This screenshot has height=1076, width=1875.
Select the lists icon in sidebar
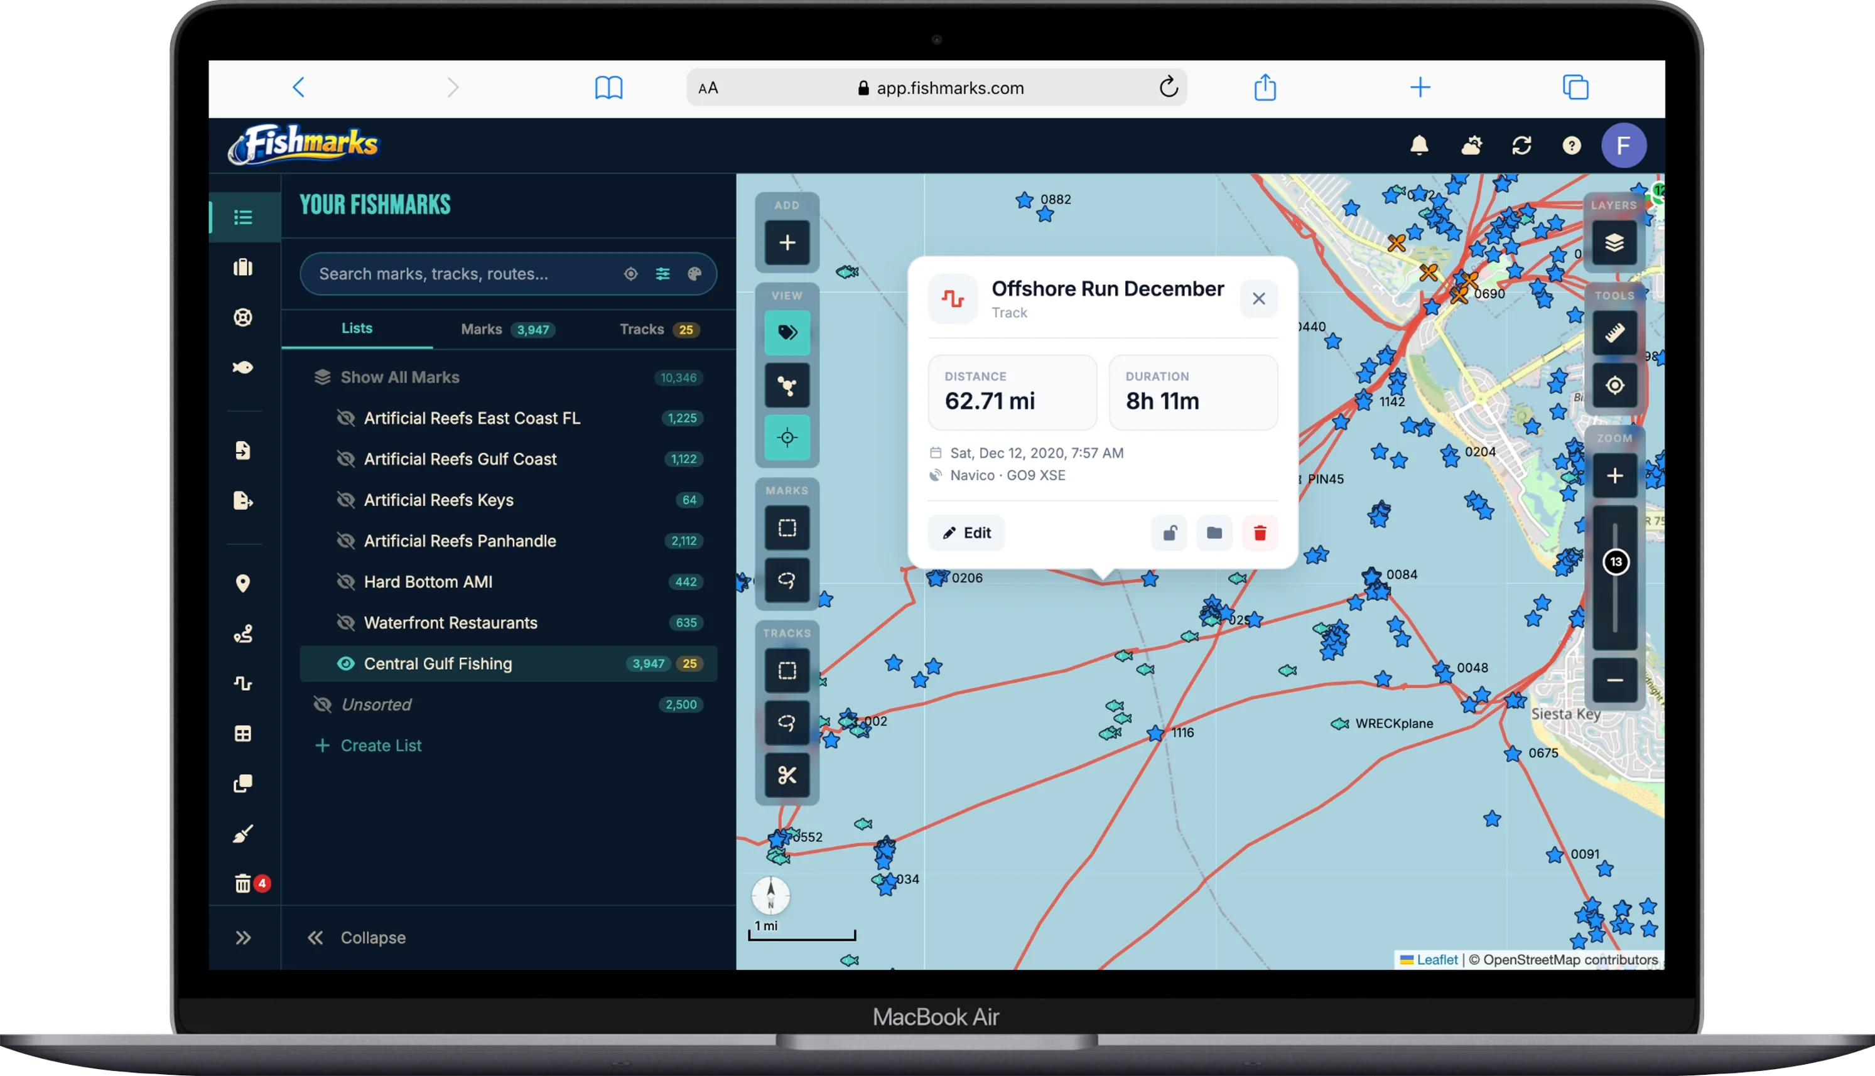click(x=243, y=217)
